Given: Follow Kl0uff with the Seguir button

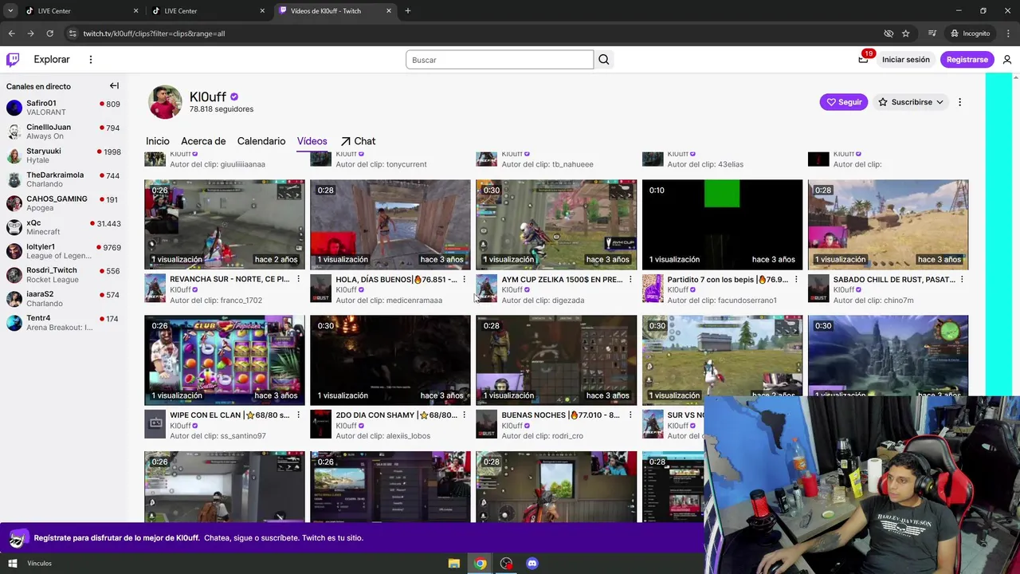Looking at the screenshot, I should click(x=843, y=102).
